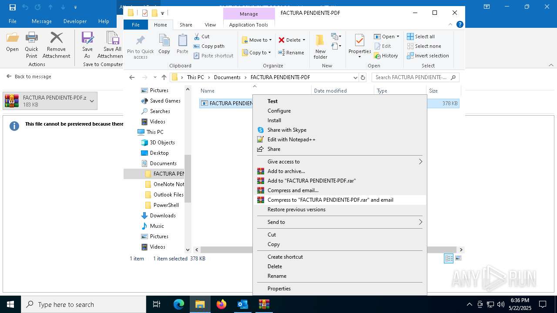Choose Restore previous versions entry
Viewport: 557px width, 313px height.
pos(339,210)
